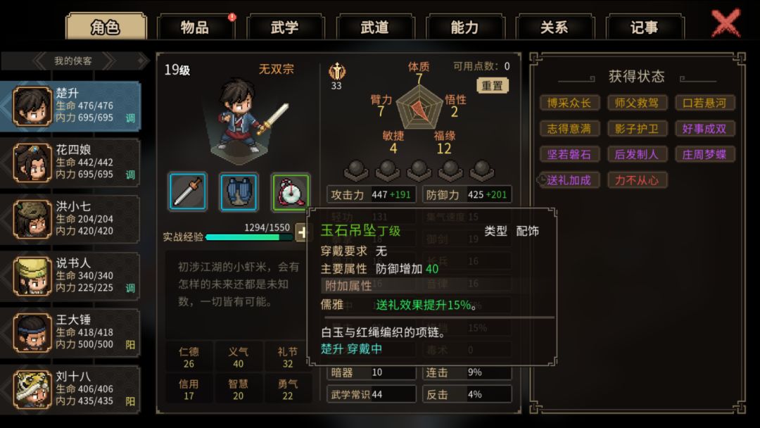
Task: Click right arrow beside 我的侠客
Action: tap(110, 61)
